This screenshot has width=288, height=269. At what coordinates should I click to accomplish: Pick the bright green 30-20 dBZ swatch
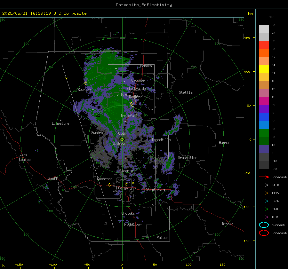coord(264,133)
